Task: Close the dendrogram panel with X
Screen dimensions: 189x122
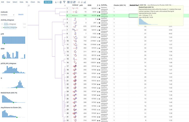Action: point(65,5)
